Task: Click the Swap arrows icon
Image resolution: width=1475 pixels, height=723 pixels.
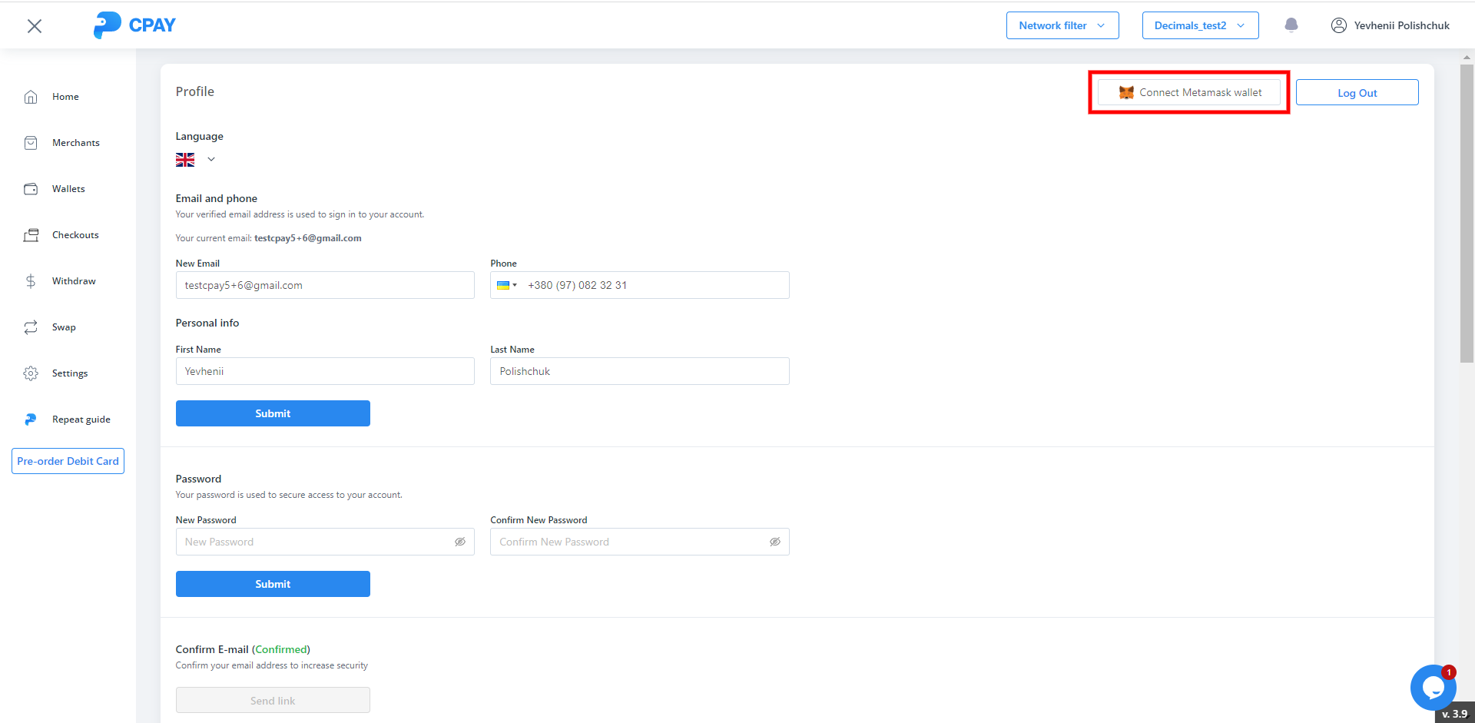Action: 31,327
